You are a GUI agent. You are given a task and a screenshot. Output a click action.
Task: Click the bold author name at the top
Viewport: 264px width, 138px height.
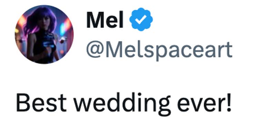coord(105,21)
